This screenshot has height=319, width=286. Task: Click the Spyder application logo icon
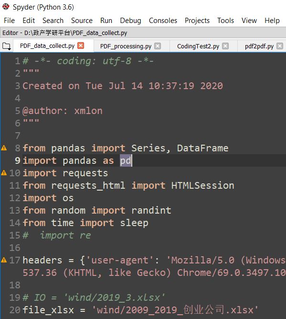tap(6, 7)
